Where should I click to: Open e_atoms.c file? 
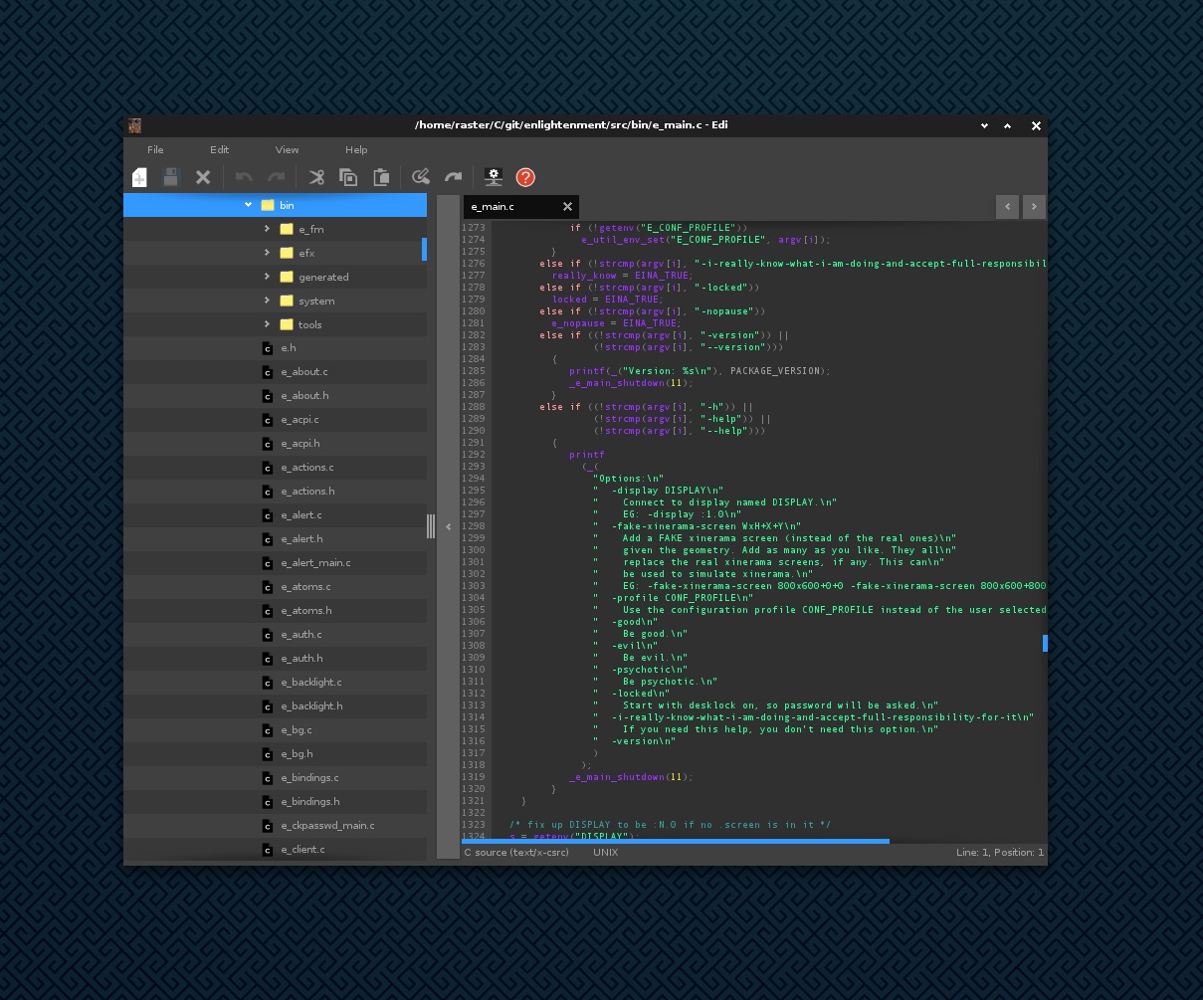pos(275,587)
